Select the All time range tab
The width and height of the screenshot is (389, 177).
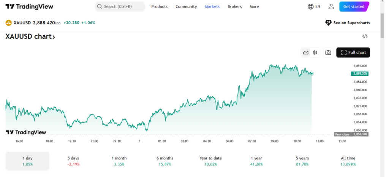tap(348, 161)
